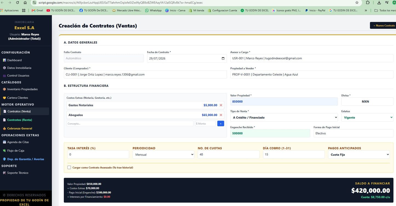Expand the Tipo de Venta dropdown

pos(284,118)
